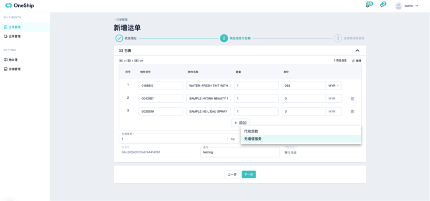Open 店铺管理 in the sidebar
The width and height of the screenshot is (430, 201).
25,69
